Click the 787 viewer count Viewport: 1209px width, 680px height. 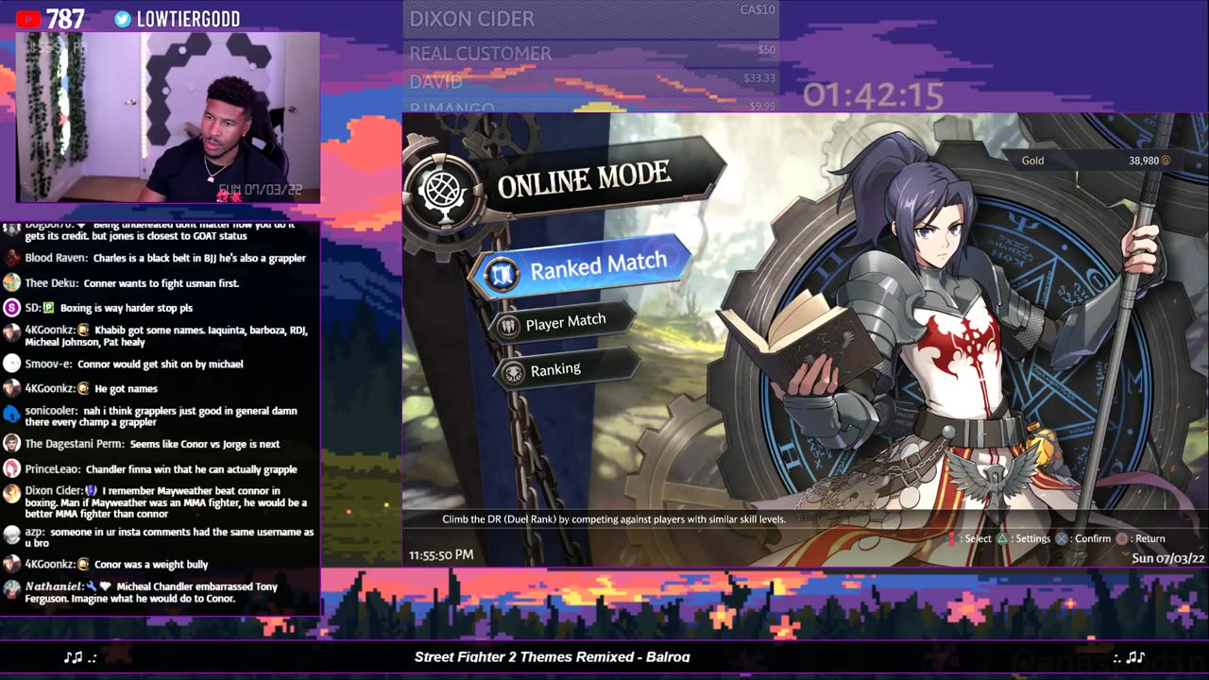[65, 19]
